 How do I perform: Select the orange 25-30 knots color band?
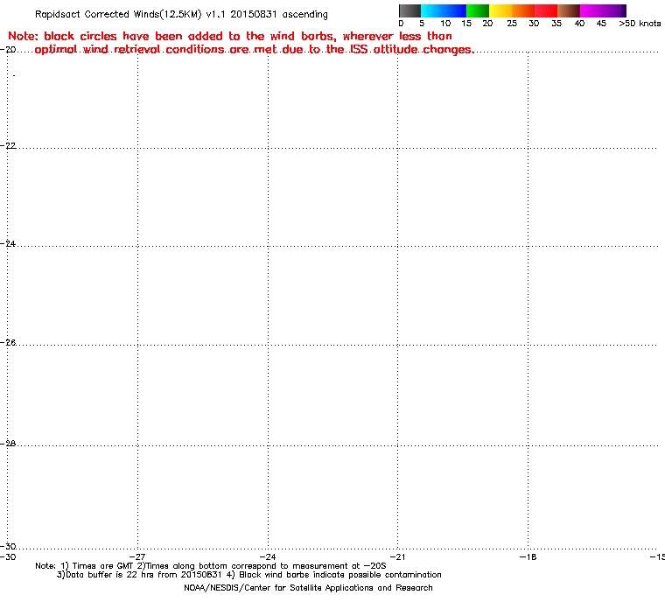click(x=523, y=10)
